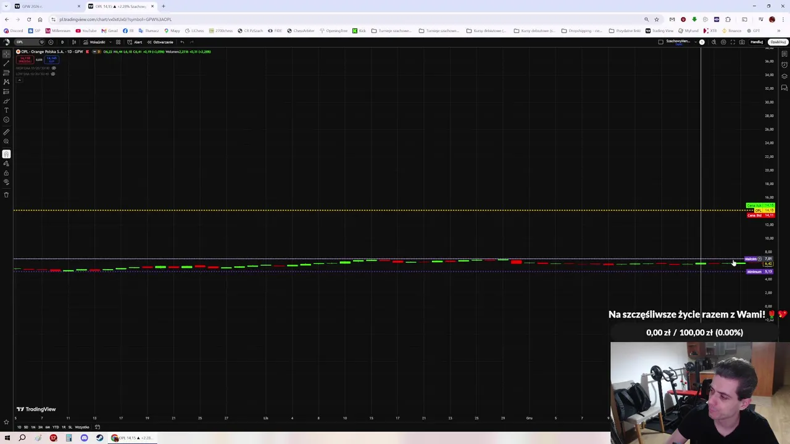
Task: Open the indicator templates grid icon
Action: point(118,42)
